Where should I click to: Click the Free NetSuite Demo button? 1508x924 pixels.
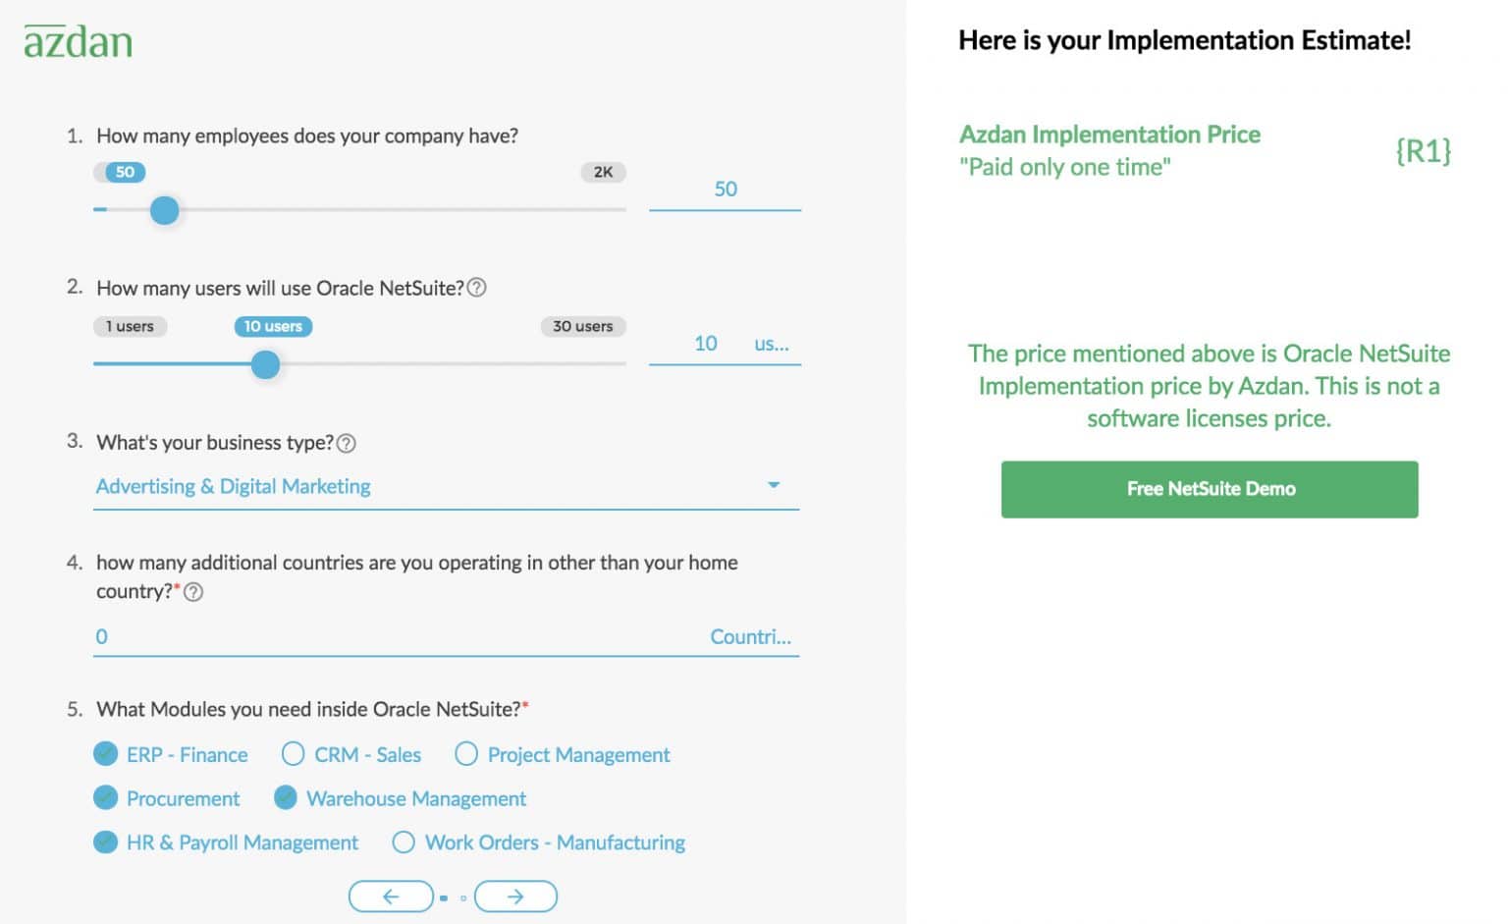(x=1210, y=489)
